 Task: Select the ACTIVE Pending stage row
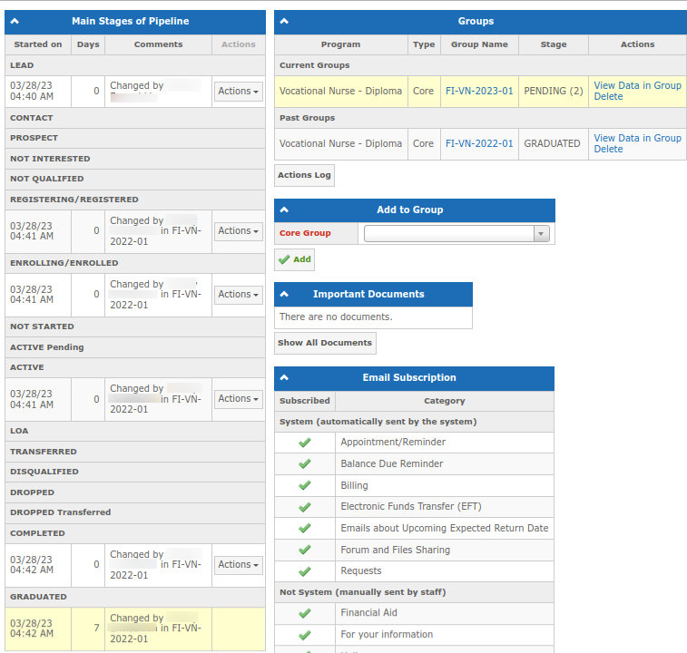point(135,347)
